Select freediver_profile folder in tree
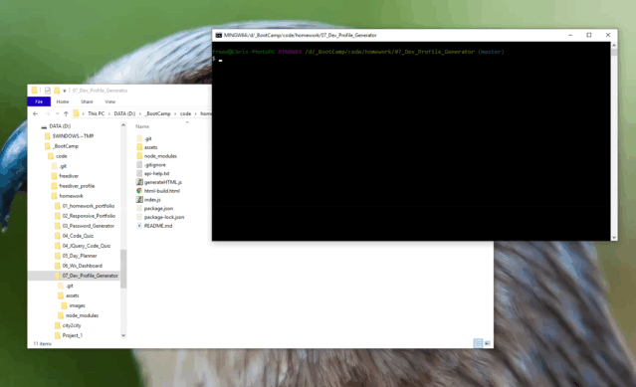Viewport: 636px width, 387px height. point(77,186)
